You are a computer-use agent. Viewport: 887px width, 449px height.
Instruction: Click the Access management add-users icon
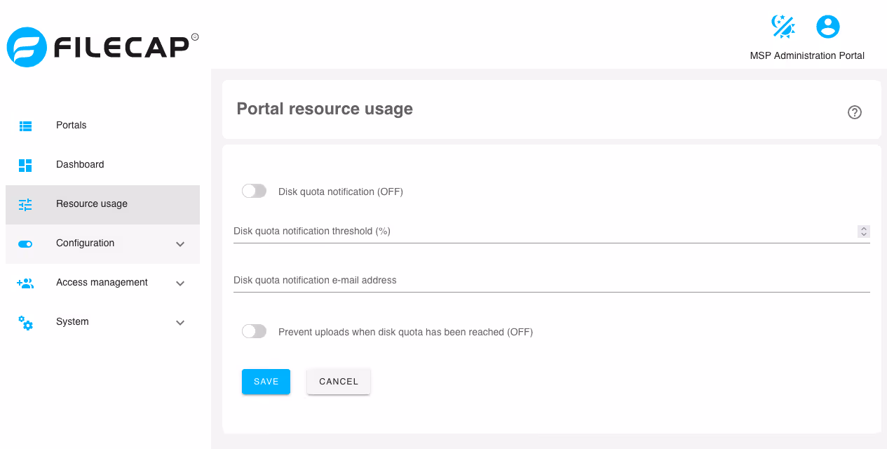click(25, 283)
